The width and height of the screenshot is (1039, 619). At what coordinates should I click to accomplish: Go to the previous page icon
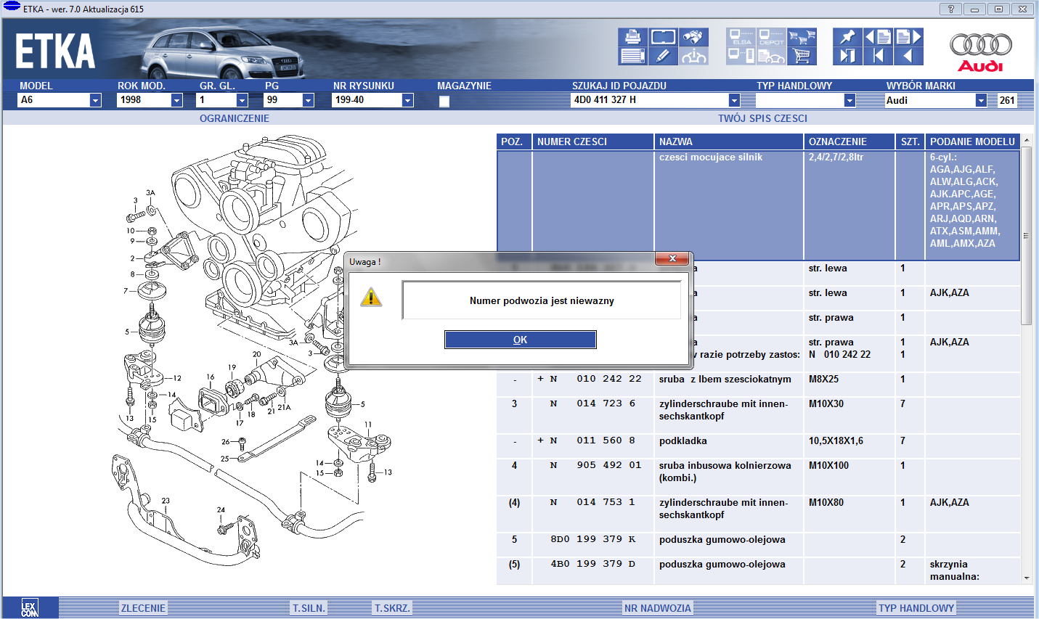(x=878, y=37)
